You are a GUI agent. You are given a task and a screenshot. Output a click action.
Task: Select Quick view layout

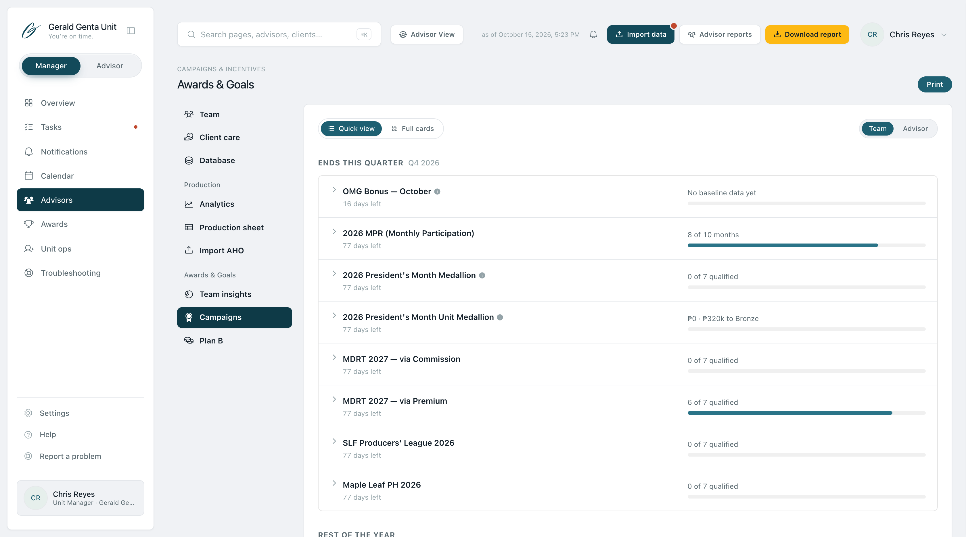tap(351, 128)
